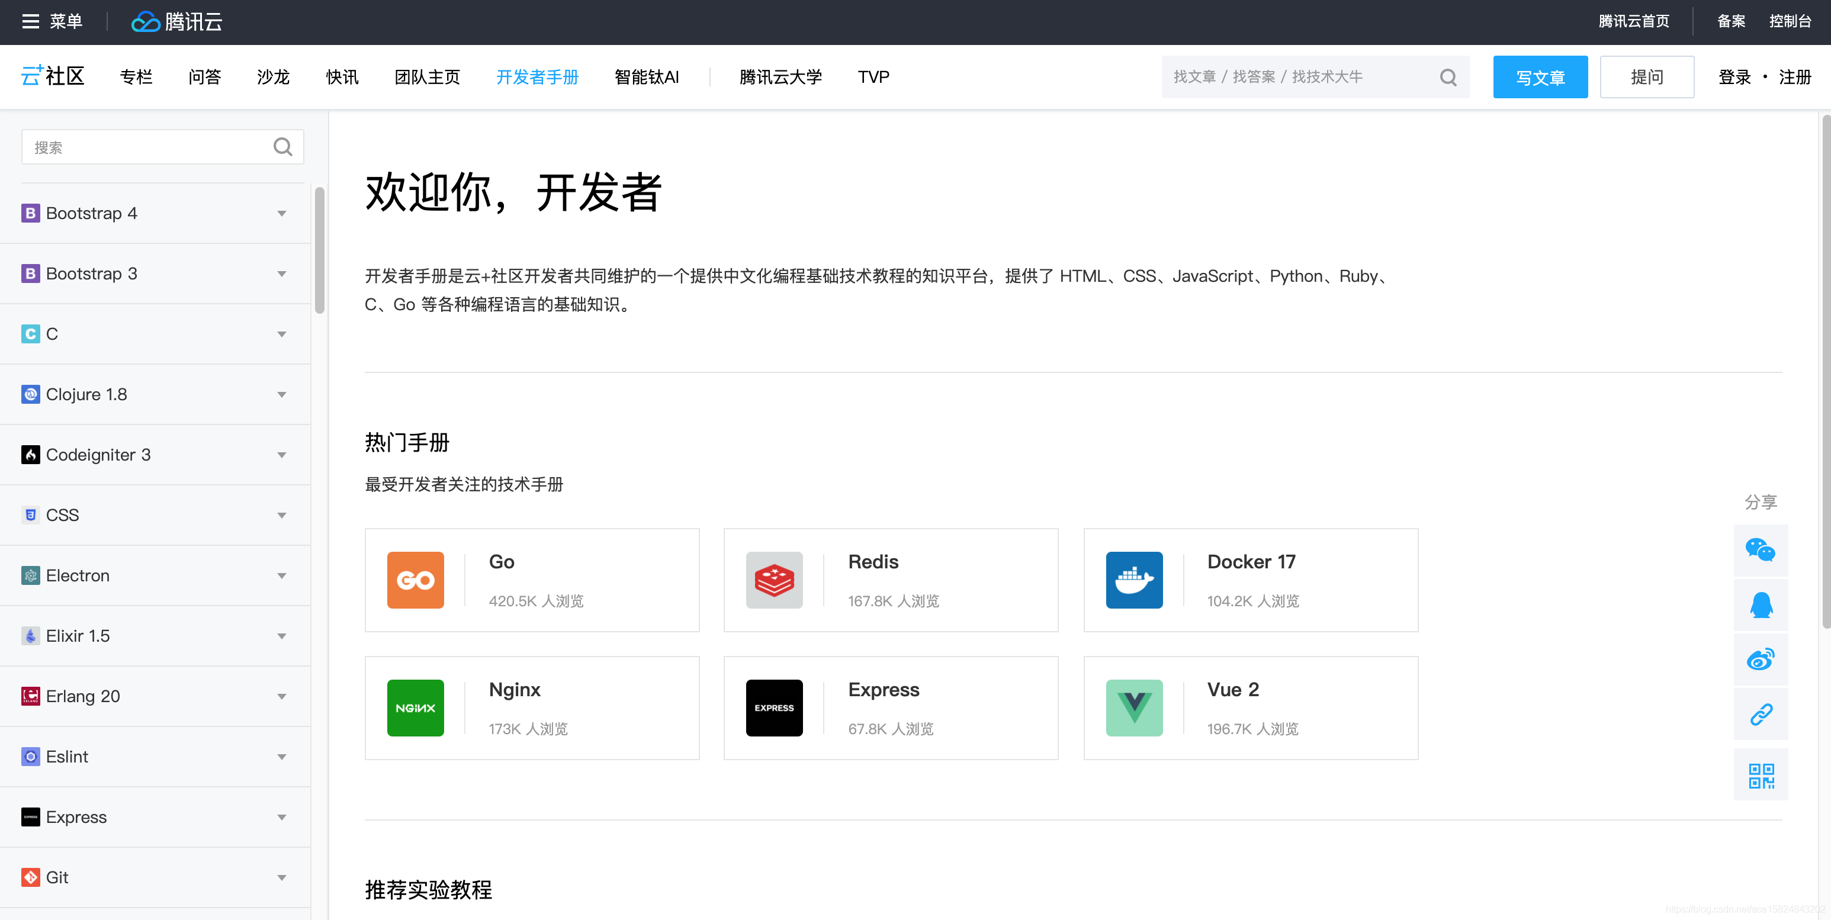The image size is (1831, 920).
Task: Click the Tencent Cloud logo
Action: click(x=177, y=21)
